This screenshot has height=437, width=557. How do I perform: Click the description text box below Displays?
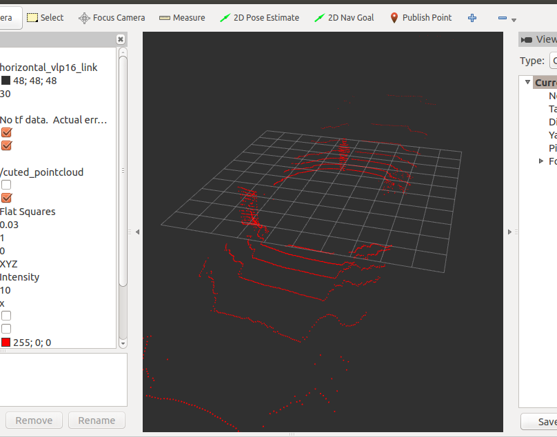(63, 380)
